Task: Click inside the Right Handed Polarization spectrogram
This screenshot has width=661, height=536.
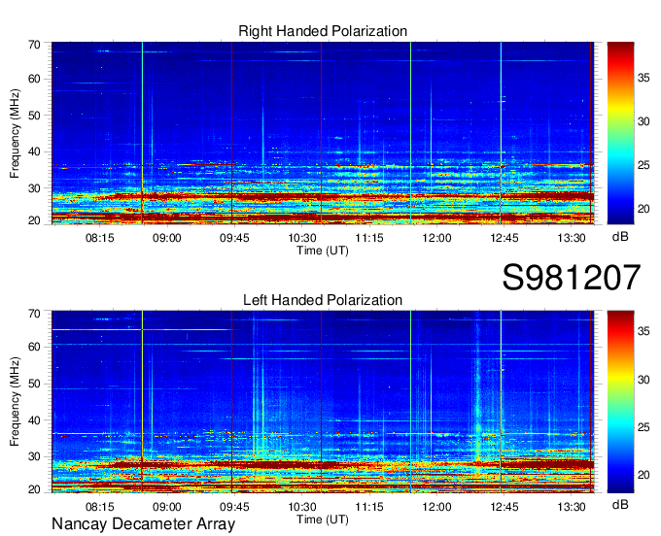Action: point(323,133)
